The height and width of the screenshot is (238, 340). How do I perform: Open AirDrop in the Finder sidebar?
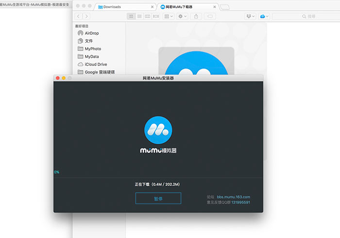(x=88, y=33)
